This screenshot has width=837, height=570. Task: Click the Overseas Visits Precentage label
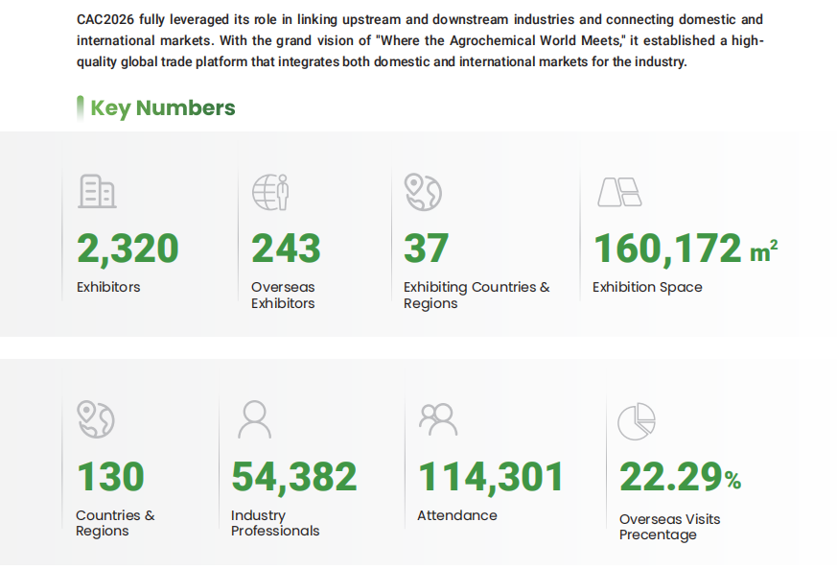click(669, 527)
